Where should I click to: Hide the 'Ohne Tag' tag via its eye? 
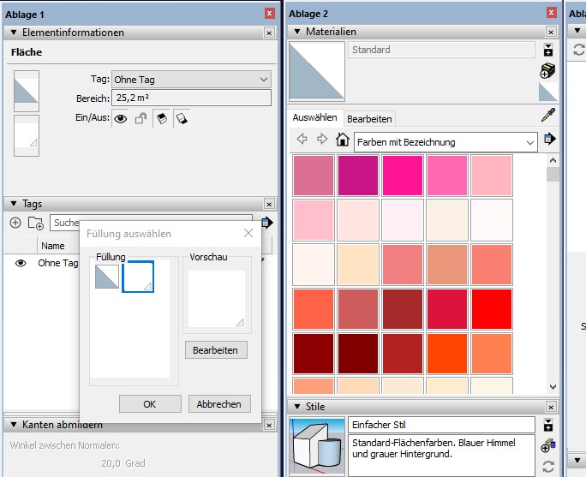click(21, 263)
